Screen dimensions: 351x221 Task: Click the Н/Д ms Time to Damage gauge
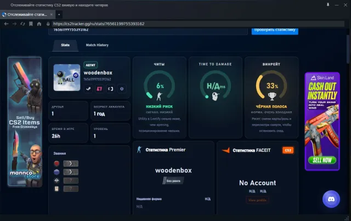216,86
